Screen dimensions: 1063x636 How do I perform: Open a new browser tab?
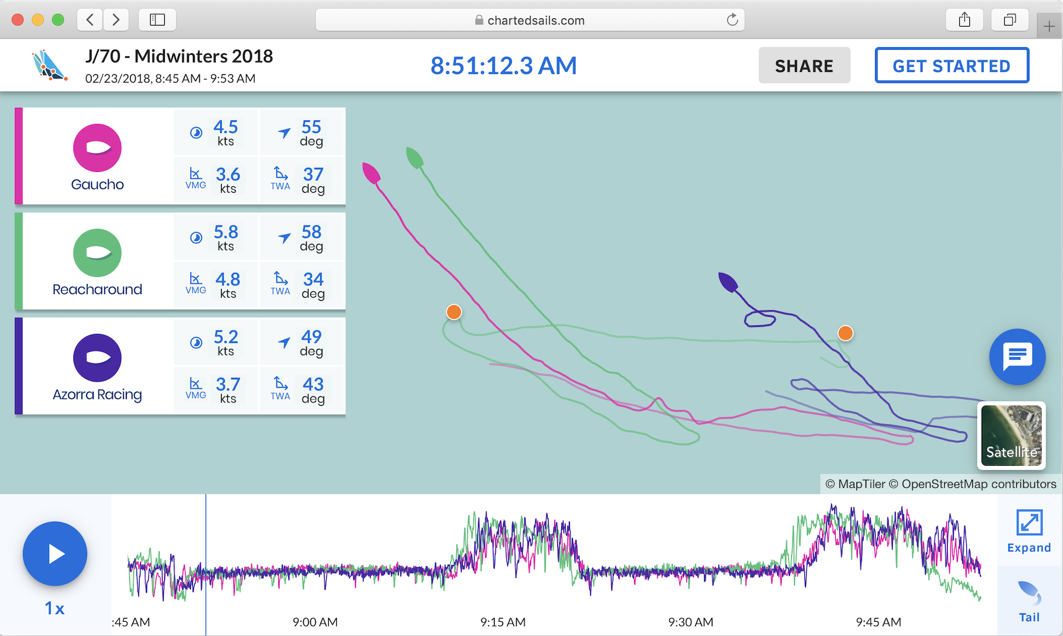pyautogui.click(x=1049, y=27)
